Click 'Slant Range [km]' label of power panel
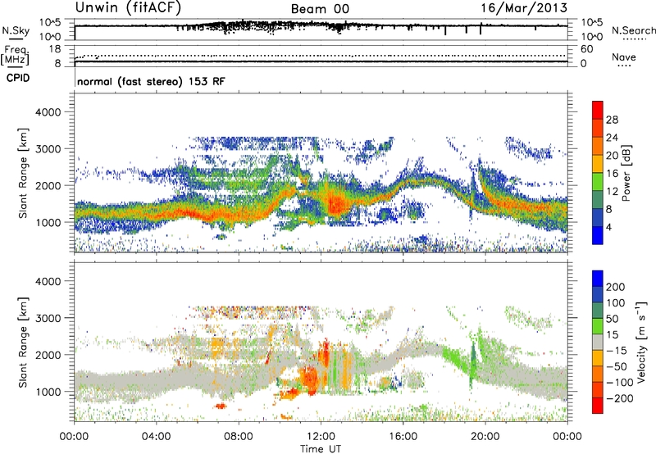Image resolution: width=656 pixels, height=454 pixels. coord(23,173)
